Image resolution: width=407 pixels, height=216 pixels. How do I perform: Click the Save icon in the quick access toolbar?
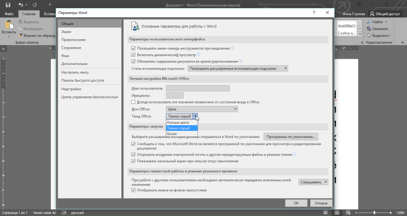(8, 5)
